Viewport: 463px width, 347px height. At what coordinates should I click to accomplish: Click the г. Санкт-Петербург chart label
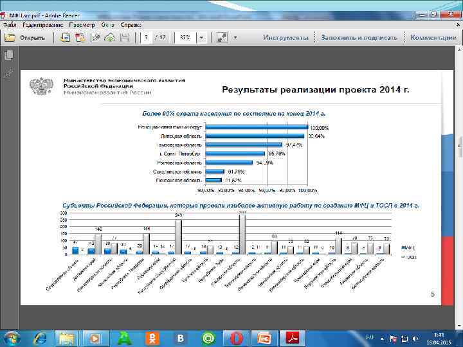[182, 154]
